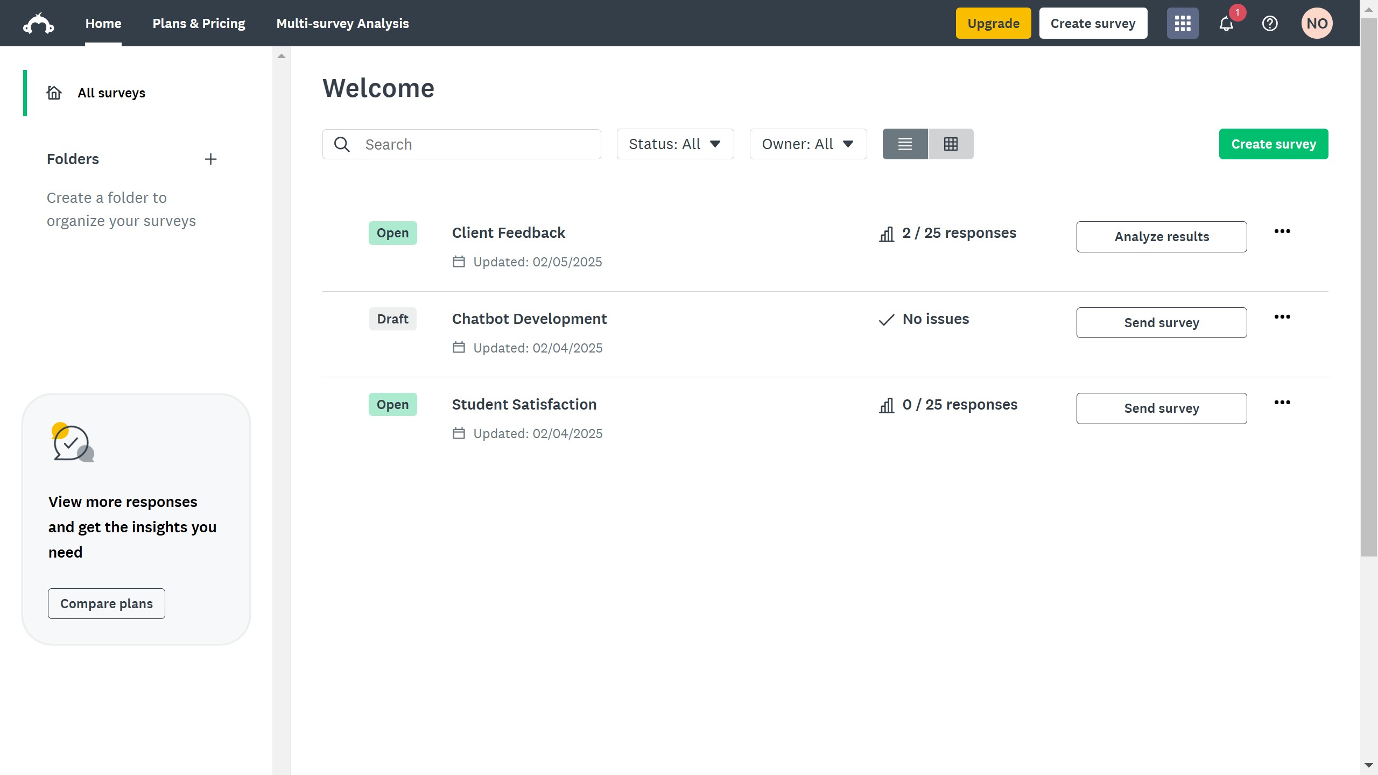Open the Client Feedback survey title

509,233
